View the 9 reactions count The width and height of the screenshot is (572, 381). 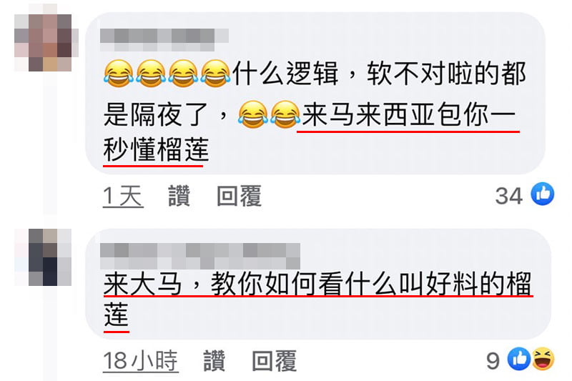click(x=493, y=360)
